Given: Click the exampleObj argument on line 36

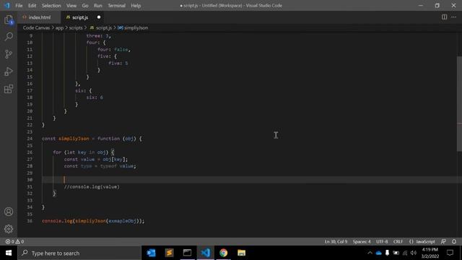Looking at the screenshot, I should [122, 221].
